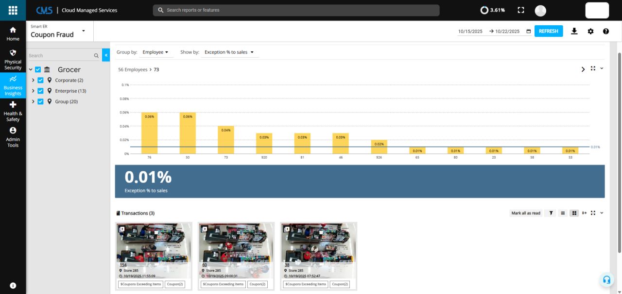Open the video thumbnail for transaction 60
The height and width of the screenshot is (294, 622).
pos(236,243)
